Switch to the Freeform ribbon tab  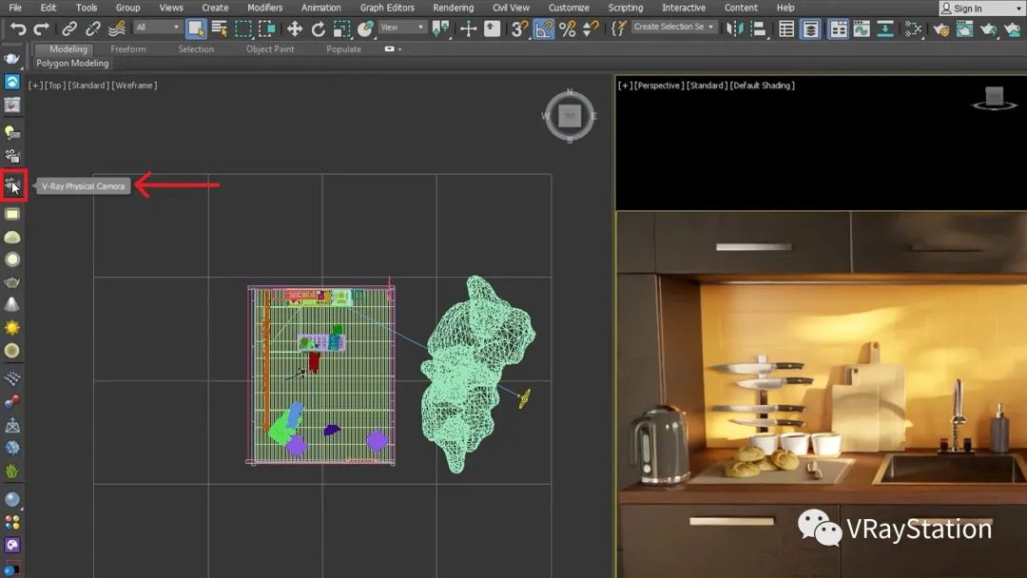(x=128, y=48)
